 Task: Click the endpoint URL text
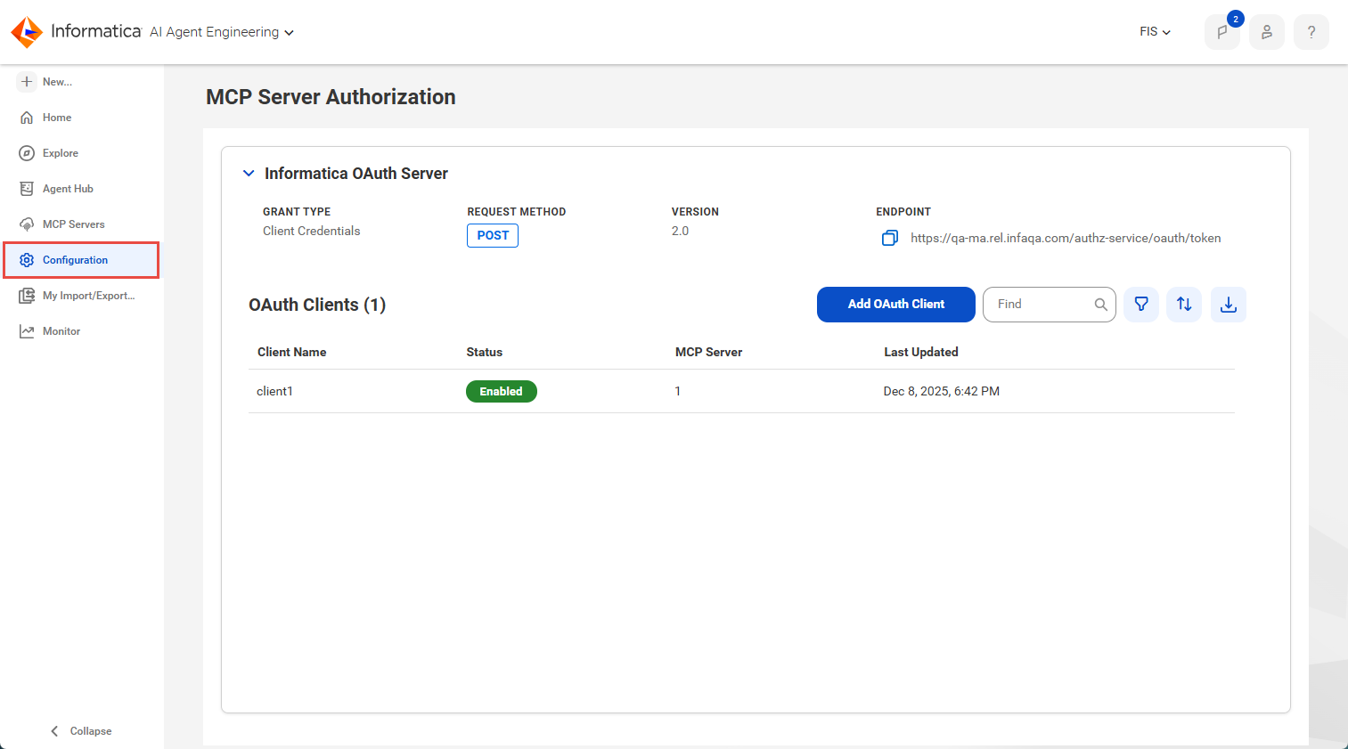click(x=1066, y=238)
